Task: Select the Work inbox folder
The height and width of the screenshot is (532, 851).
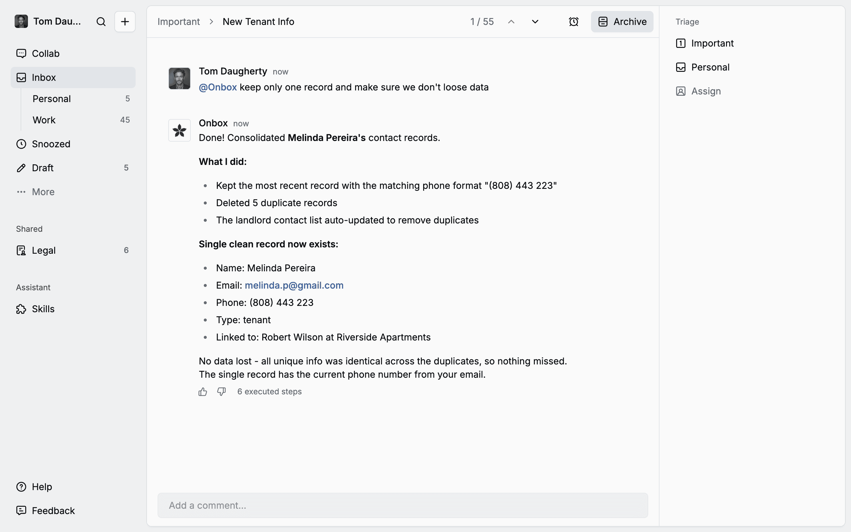Action: [x=44, y=120]
